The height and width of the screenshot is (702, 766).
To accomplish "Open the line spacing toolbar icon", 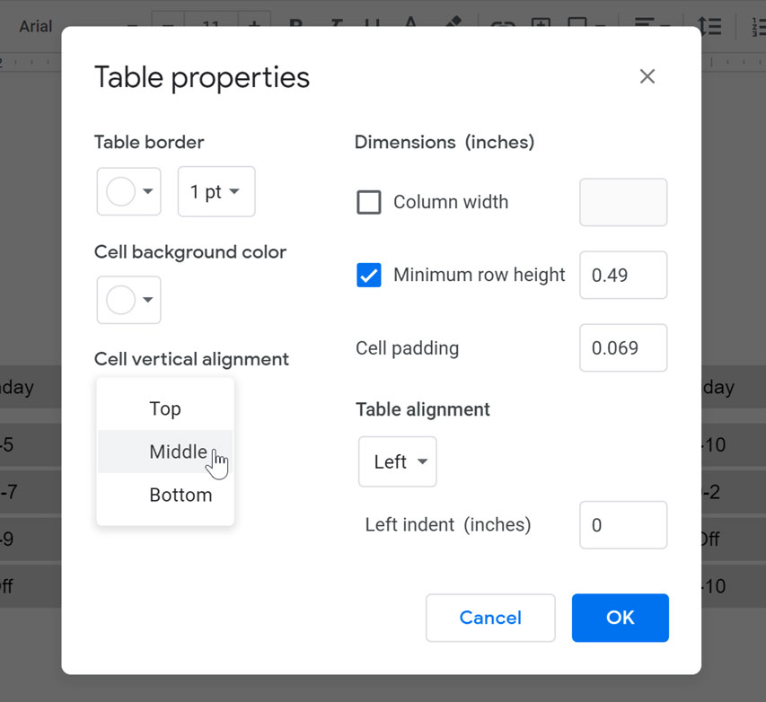I will click(x=710, y=26).
